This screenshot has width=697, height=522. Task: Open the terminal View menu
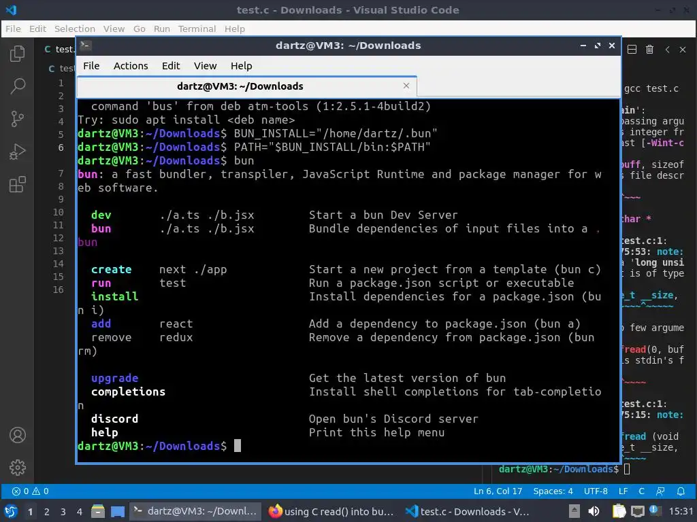[205, 66]
